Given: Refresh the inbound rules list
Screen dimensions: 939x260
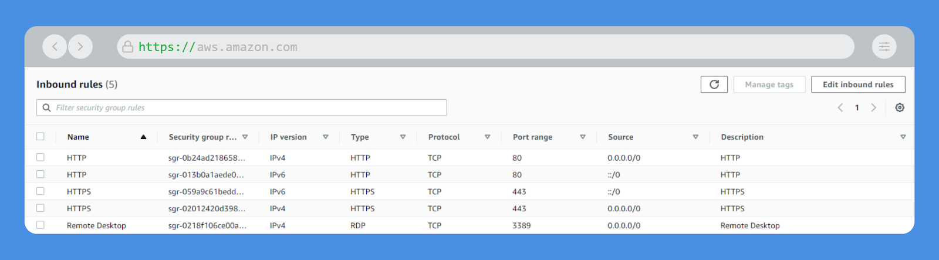Looking at the screenshot, I should (x=714, y=85).
